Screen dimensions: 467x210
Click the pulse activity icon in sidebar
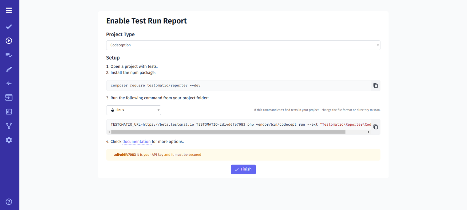point(9,83)
